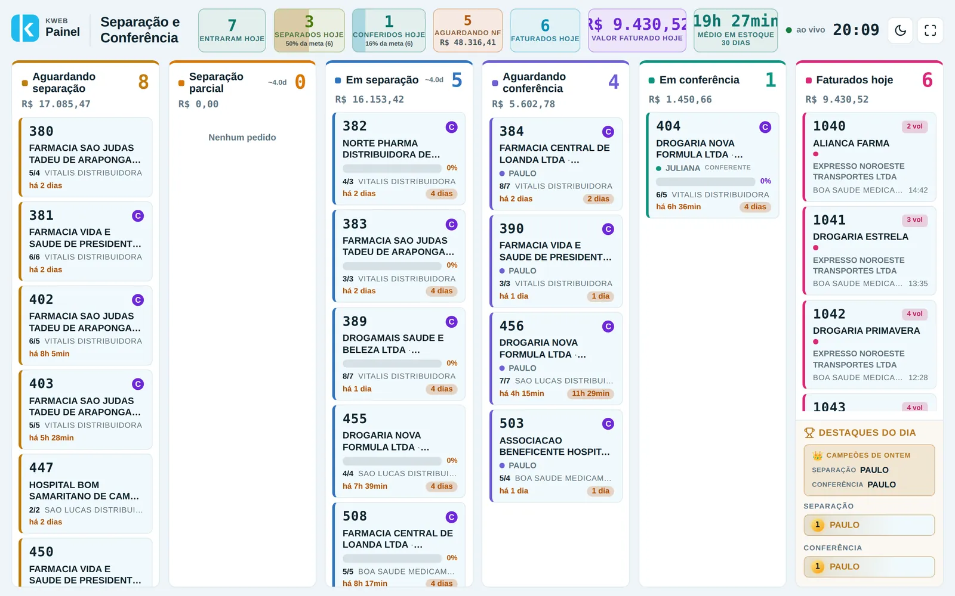The image size is (955, 596).
Task: Click progress bar on order 404
Action: tap(705, 181)
